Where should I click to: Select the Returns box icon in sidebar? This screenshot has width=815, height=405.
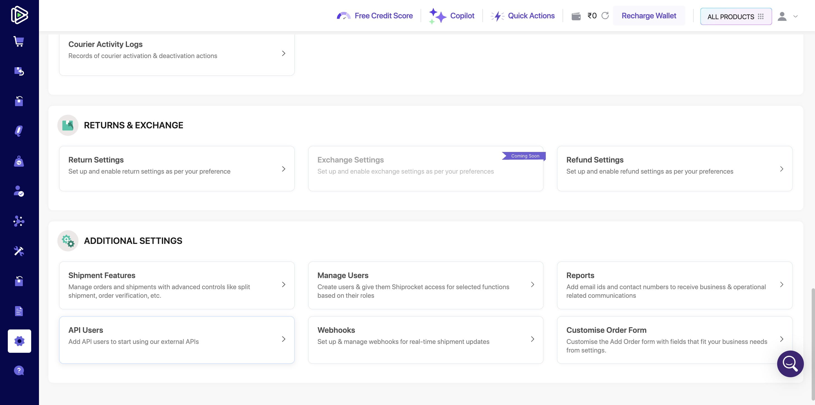click(x=19, y=71)
